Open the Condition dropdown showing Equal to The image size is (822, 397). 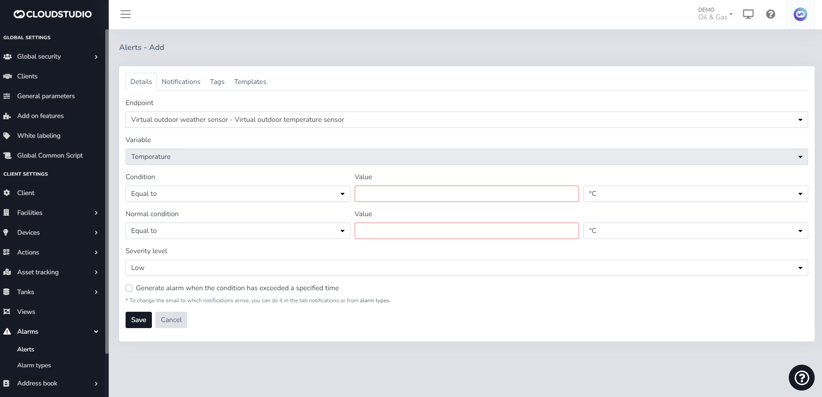pyautogui.click(x=237, y=194)
